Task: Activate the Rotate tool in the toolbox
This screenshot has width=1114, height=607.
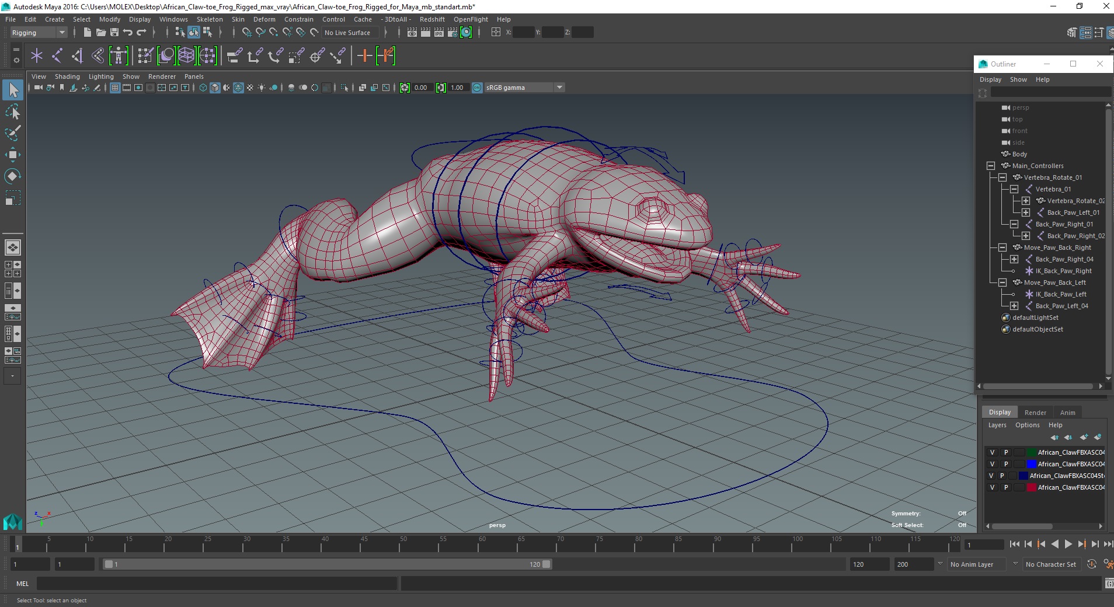Action: pos(13,176)
